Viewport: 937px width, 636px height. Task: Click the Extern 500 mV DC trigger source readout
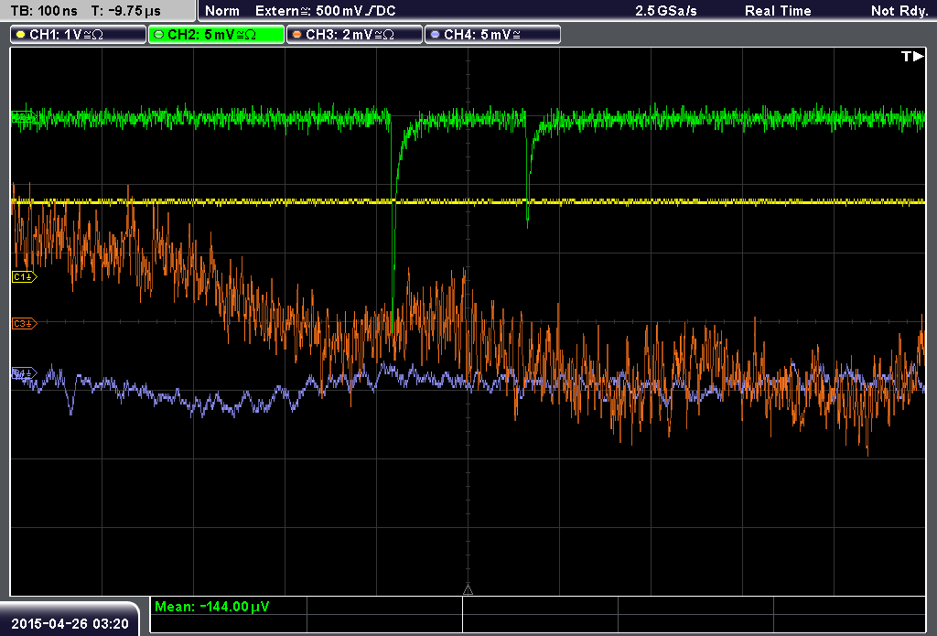point(325,11)
